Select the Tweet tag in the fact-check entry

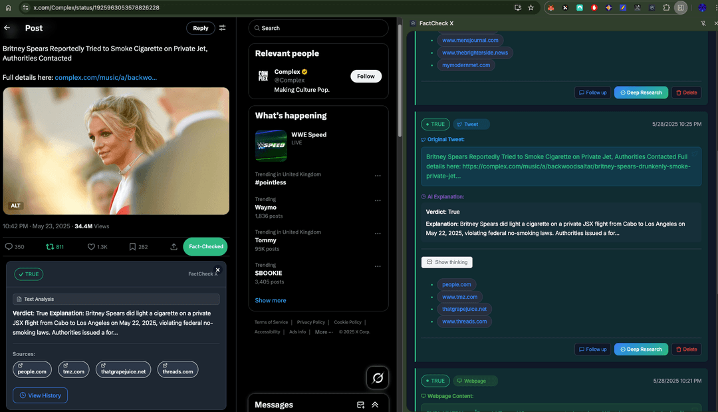pos(471,124)
